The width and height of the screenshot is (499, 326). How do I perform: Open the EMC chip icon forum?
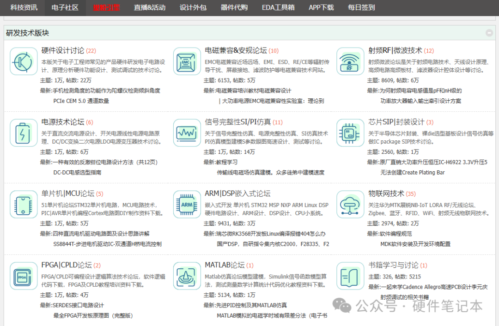[187, 61]
